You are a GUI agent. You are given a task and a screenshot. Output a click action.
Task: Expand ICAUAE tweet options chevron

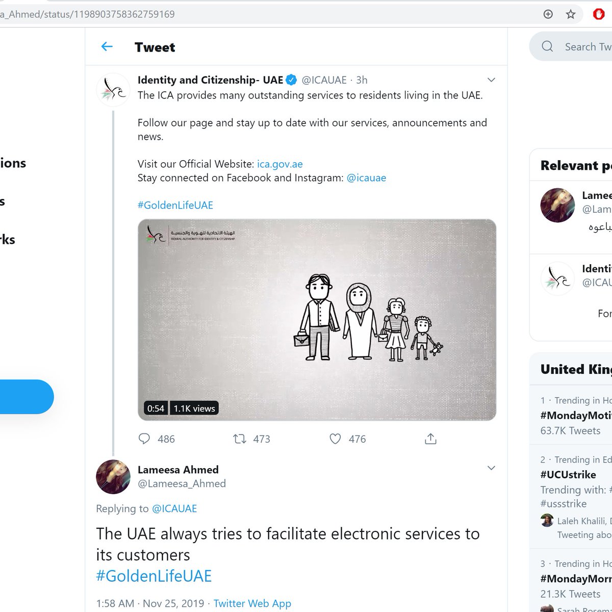pos(491,80)
